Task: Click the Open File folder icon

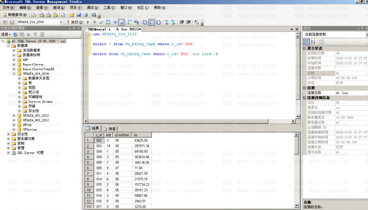Action: [x=72, y=15]
